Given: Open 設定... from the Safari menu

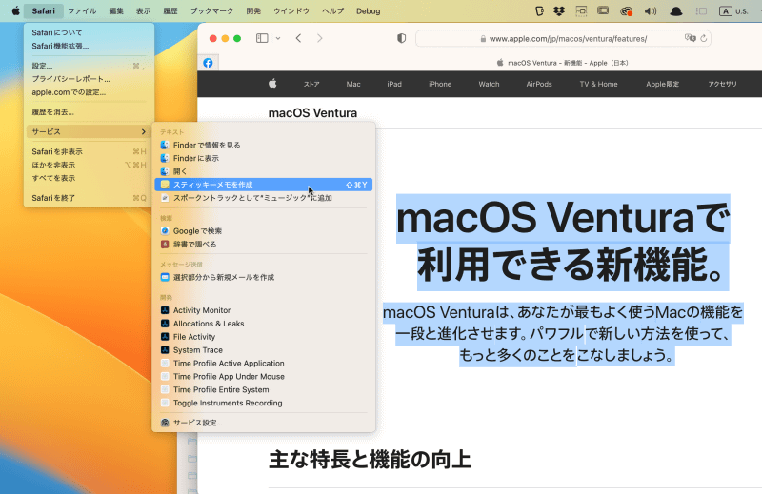Looking at the screenshot, I should (89, 66).
